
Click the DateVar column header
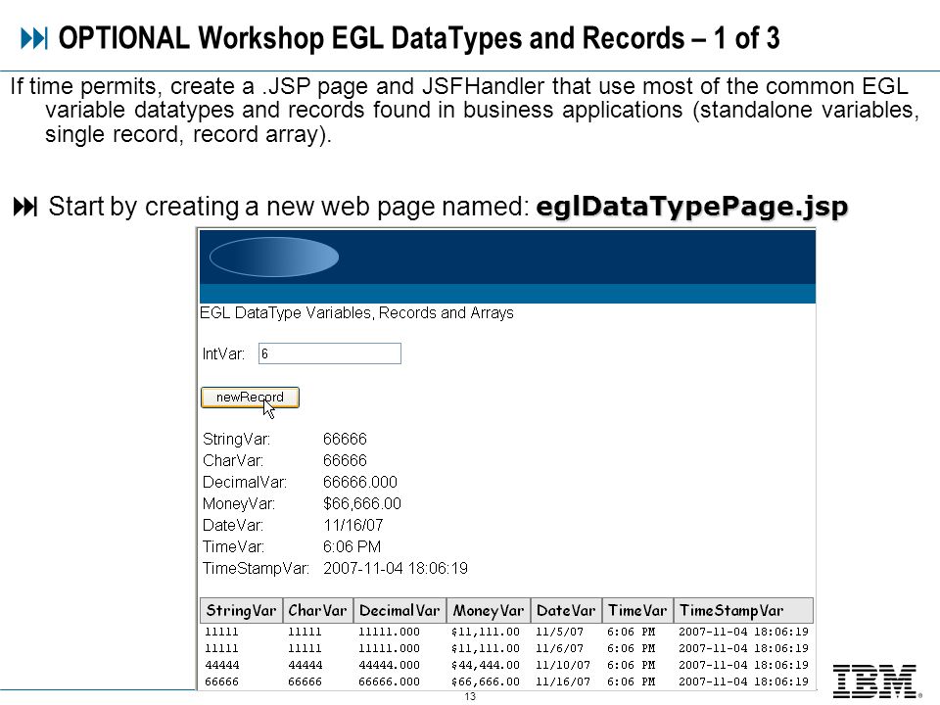[x=566, y=611]
